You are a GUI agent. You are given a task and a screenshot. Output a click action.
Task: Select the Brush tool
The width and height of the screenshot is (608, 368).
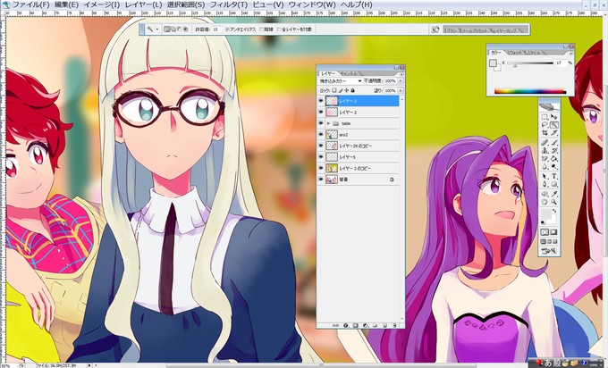[x=554, y=143]
